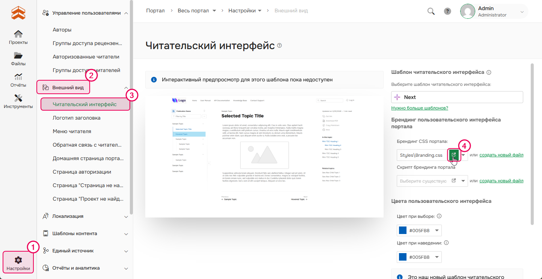542x279 pixels.
Task: Click Отчёты и аналитика section icon
Action: pos(46,268)
